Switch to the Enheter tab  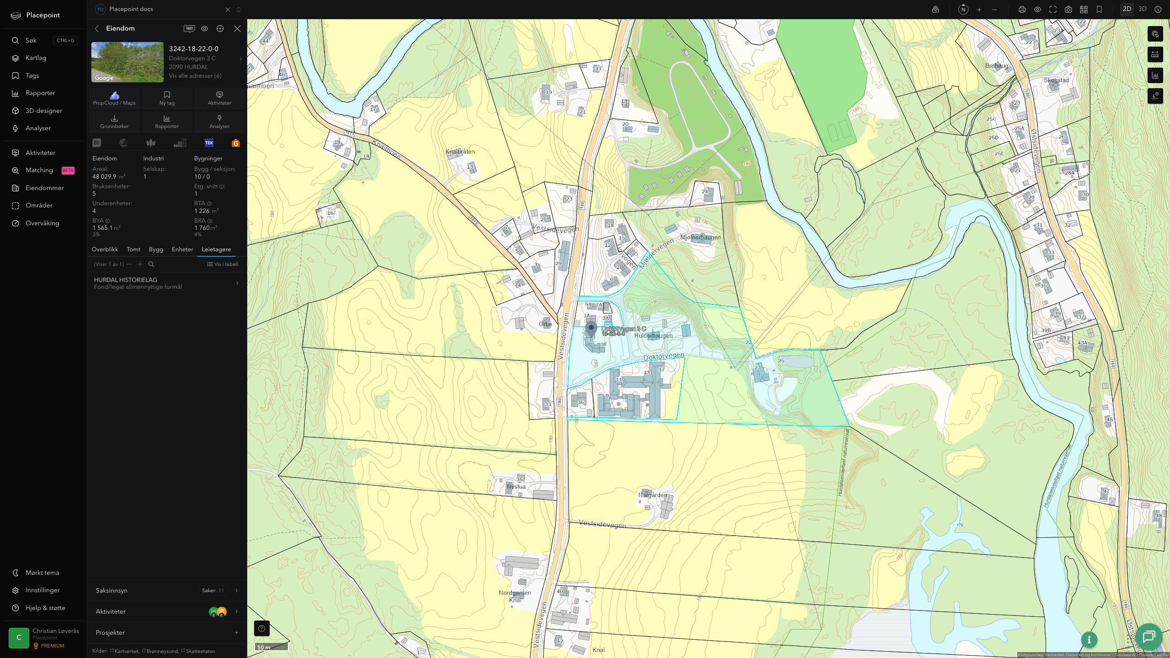pos(182,249)
